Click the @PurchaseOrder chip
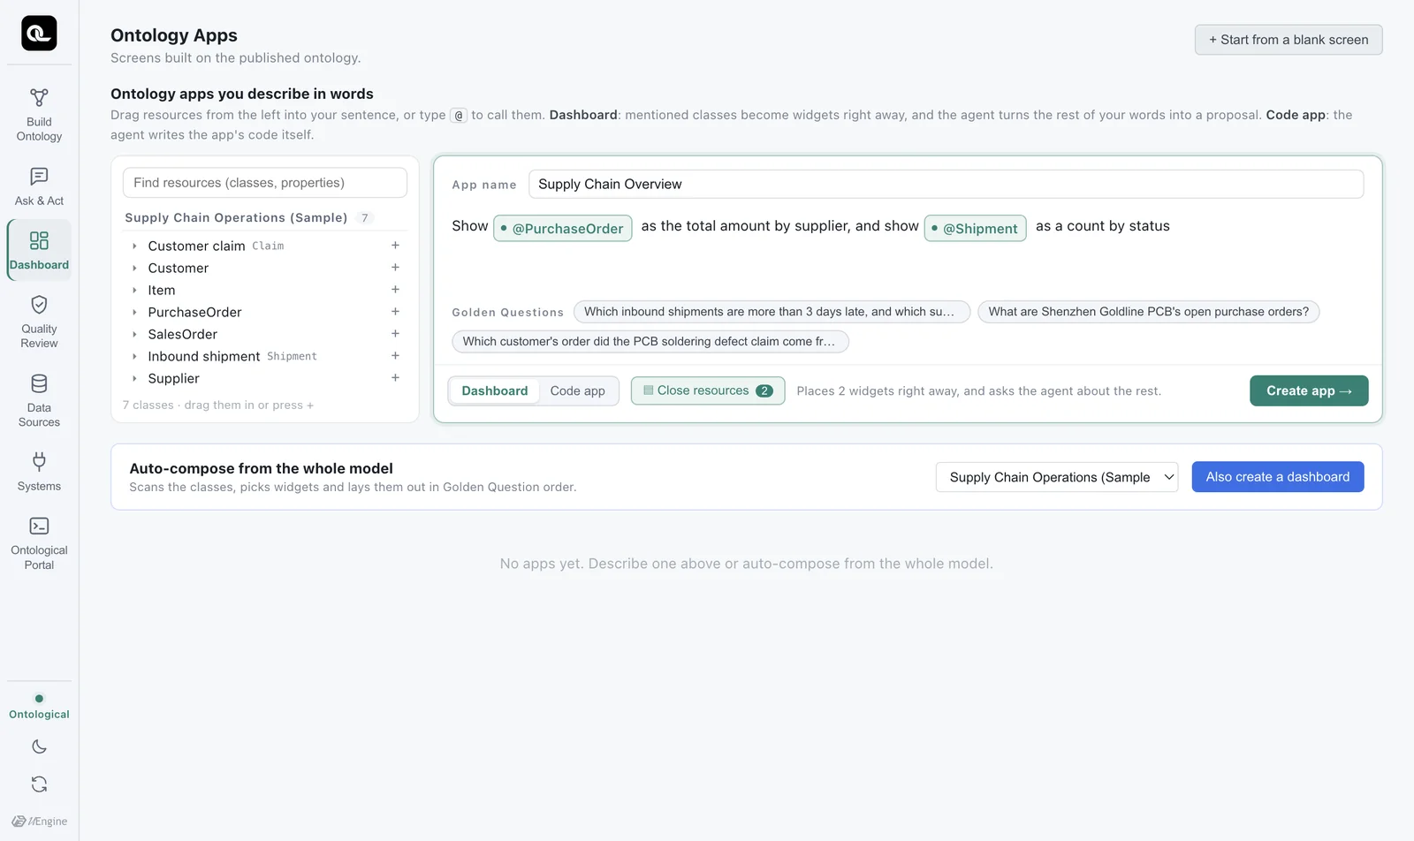Viewport: 1414px width, 841px height. (x=563, y=228)
